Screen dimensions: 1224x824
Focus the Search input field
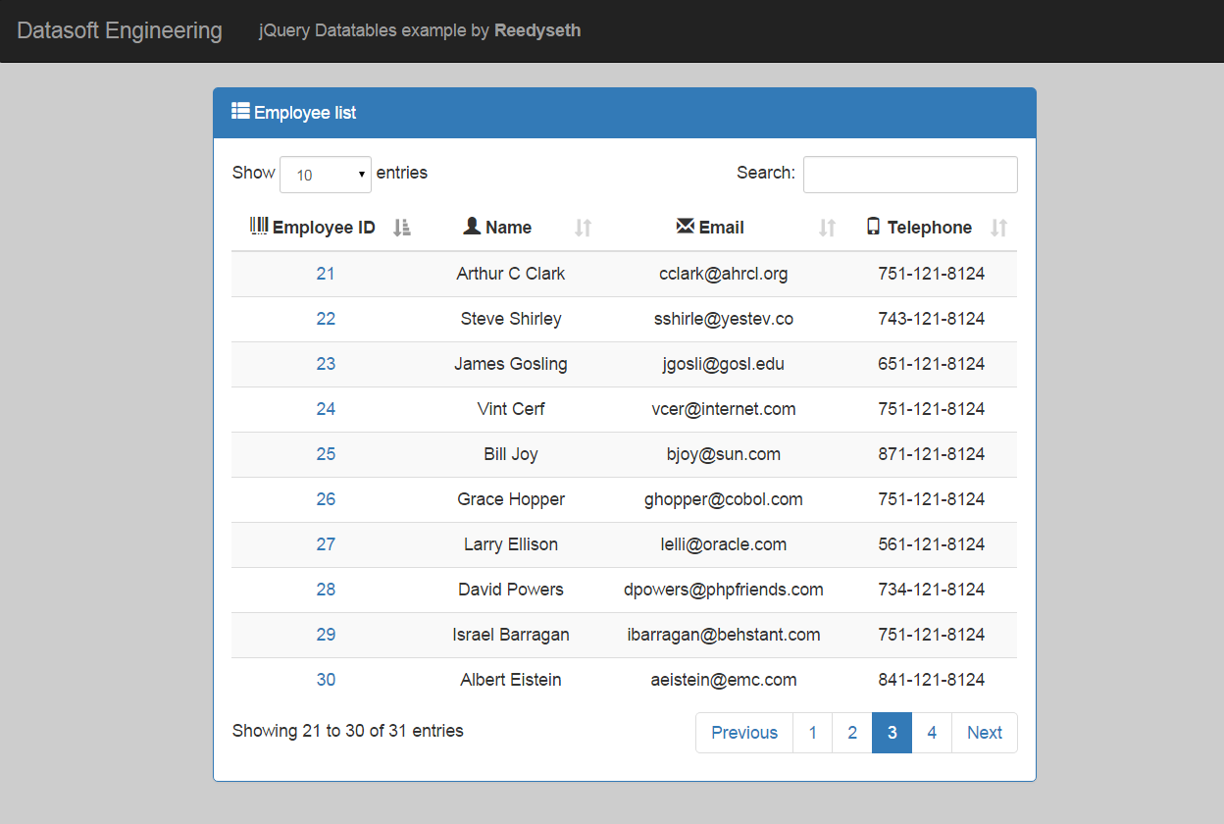[910, 175]
